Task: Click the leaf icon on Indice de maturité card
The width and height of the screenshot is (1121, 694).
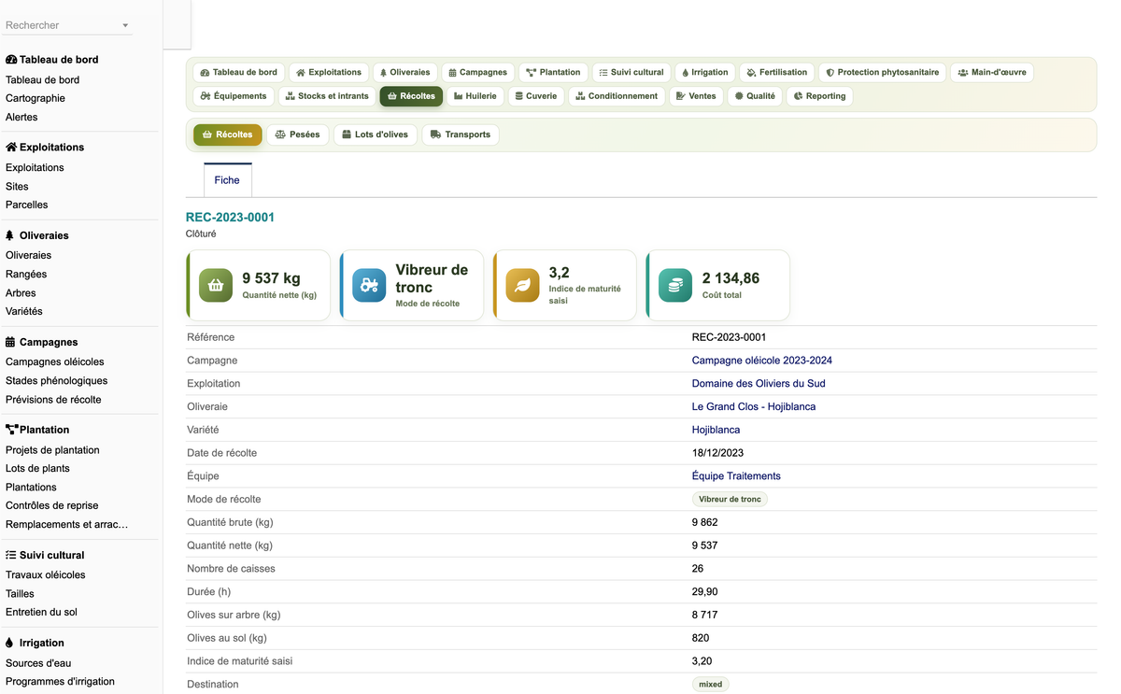Action: point(522,285)
